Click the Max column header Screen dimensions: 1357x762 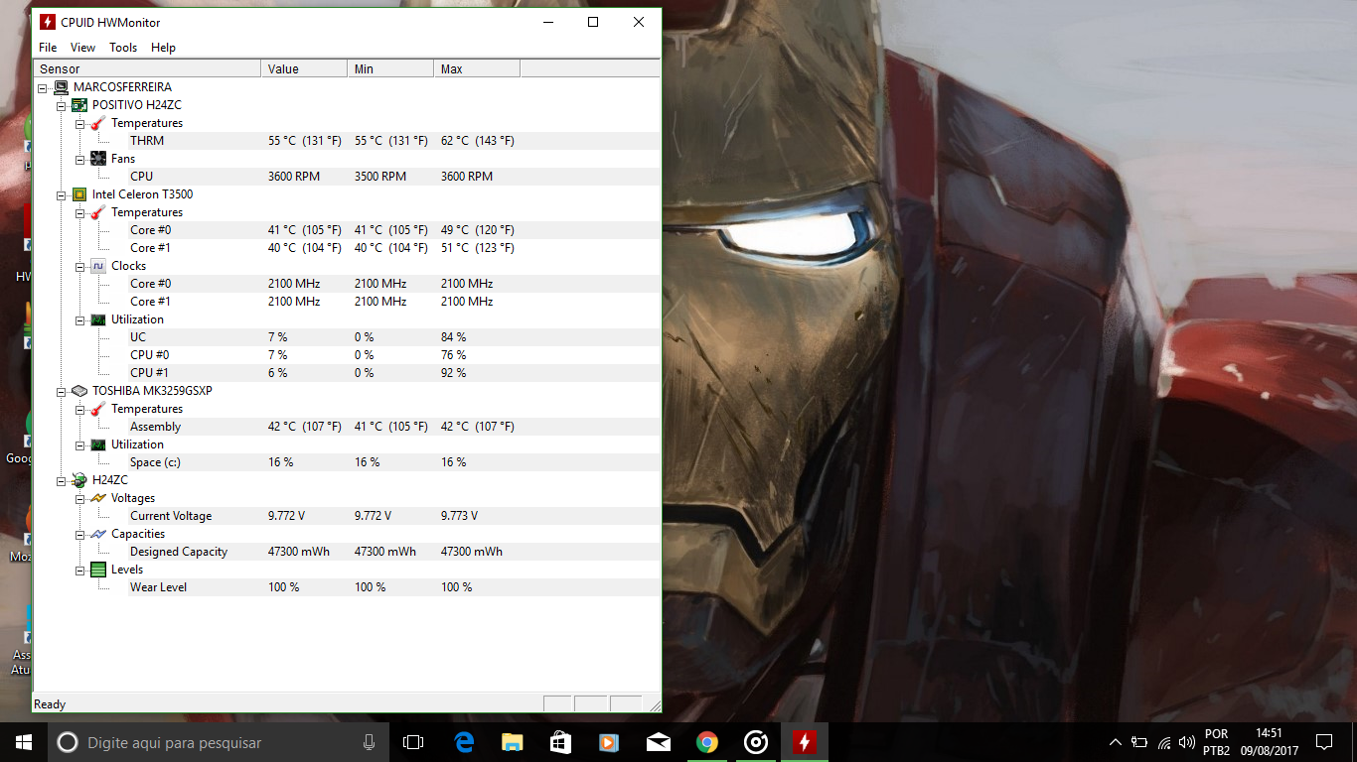pos(478,68)
